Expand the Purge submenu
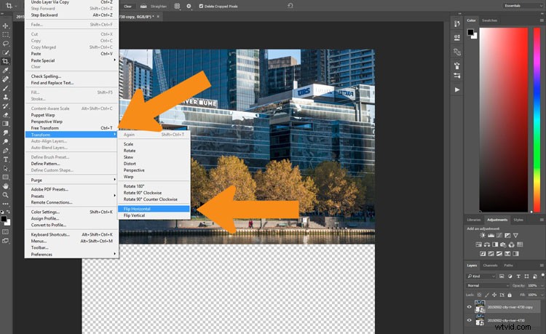Image resolution: width=546 pixels, height=334 pixels. [72, 180]
